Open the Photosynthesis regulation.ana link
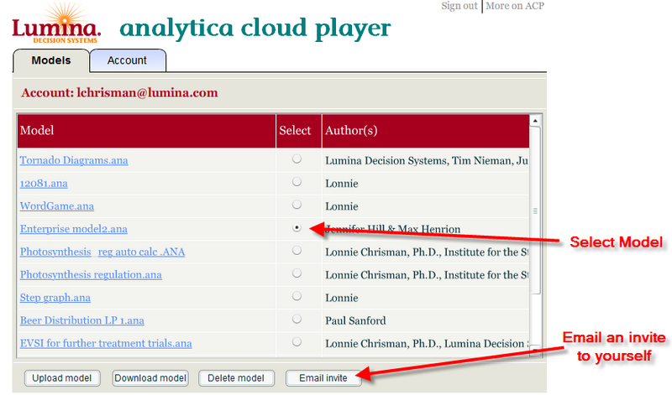 click(91, 275)
